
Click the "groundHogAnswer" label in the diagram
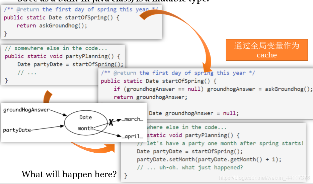click(26, 110)
